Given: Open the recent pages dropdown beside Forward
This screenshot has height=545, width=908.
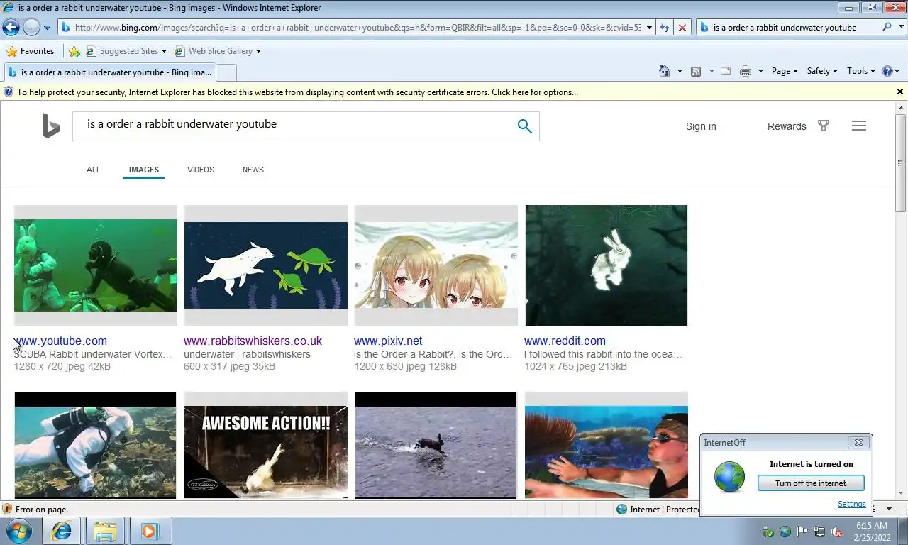Looking at the screenshot, I should point(47,28).
